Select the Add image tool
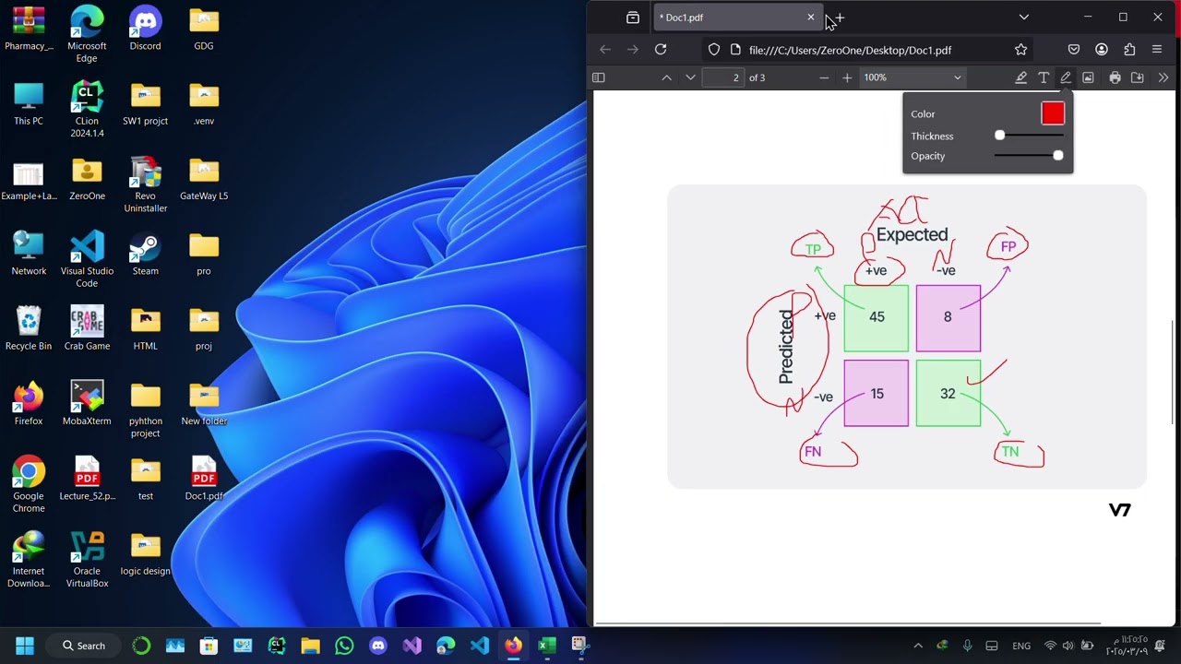This screenshot has height=664, width=1181. [1088, 77]
